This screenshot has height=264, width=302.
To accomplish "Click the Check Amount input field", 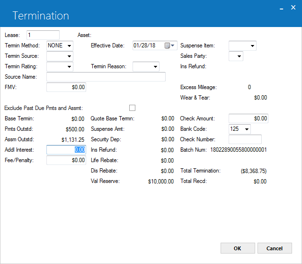I will pos(249,118).
